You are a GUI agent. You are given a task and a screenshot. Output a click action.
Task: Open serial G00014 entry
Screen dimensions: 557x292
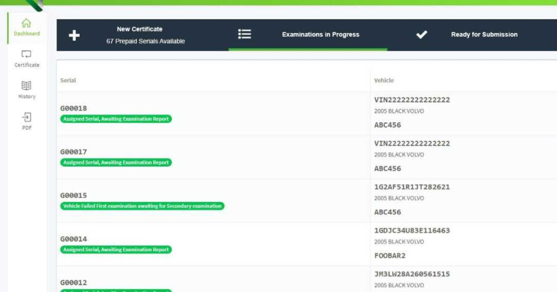point(73,239)
